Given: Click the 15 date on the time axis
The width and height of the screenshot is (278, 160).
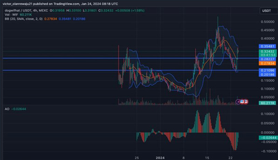Looking at the screenshot, I should click(x=207, y=157).
